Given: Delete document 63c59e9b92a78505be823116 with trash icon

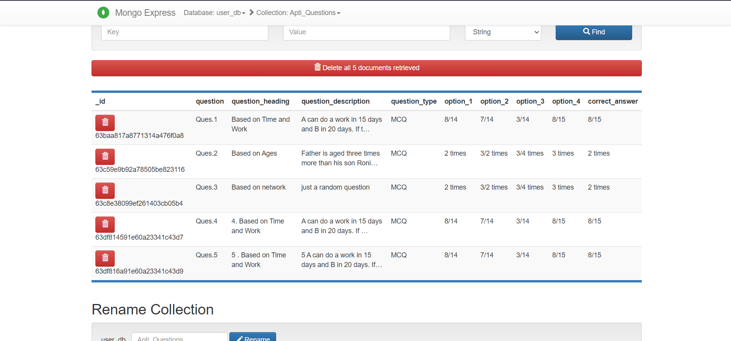Looking at the screenshot, I should (105, 156).
